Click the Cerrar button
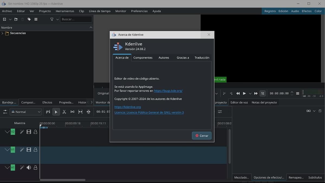This screenshot has height=183, width=325. tap(202, 136)
